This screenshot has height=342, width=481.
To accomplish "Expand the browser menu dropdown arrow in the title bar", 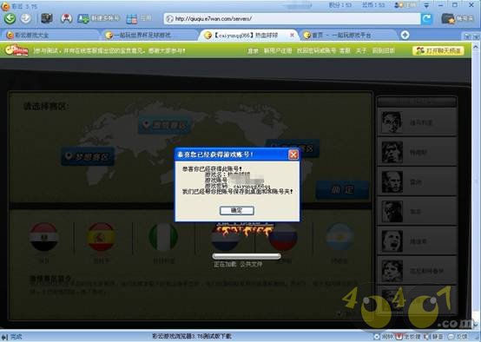I will pos(426,5).
